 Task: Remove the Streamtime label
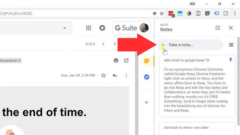click(x=20, y=61)
